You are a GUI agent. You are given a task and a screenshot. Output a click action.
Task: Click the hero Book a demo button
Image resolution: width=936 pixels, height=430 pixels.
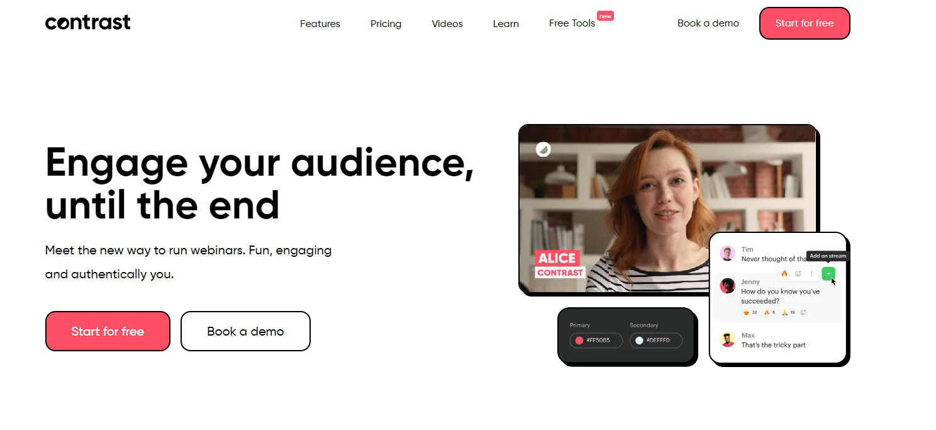(x=245, y=331)
